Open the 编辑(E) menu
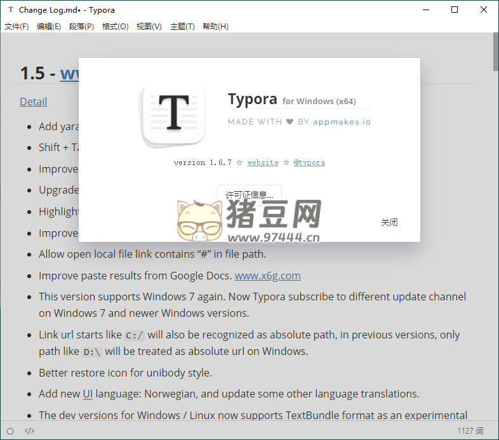The width and height of the screenshot is (499, 440). click(x=49, y=27)
